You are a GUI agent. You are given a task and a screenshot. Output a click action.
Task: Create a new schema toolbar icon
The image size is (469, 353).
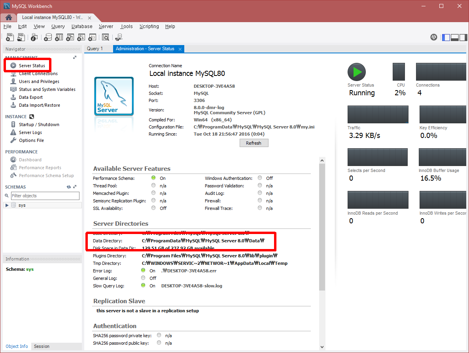48,37
